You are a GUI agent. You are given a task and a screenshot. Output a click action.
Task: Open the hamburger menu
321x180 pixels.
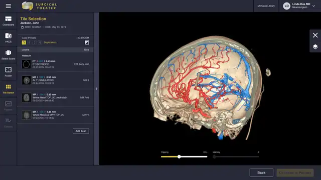[x=9, y=6]
